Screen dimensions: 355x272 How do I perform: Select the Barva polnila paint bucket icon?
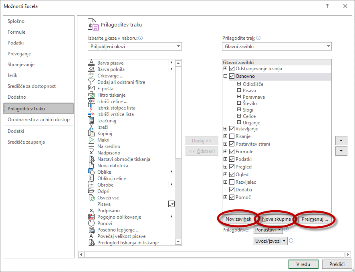(x=91, y=69)
